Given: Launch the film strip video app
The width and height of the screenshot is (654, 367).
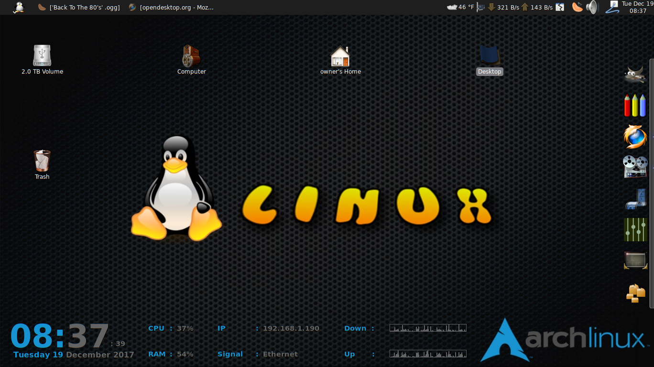Looking at the screenshot, I should tap(635, 199).
